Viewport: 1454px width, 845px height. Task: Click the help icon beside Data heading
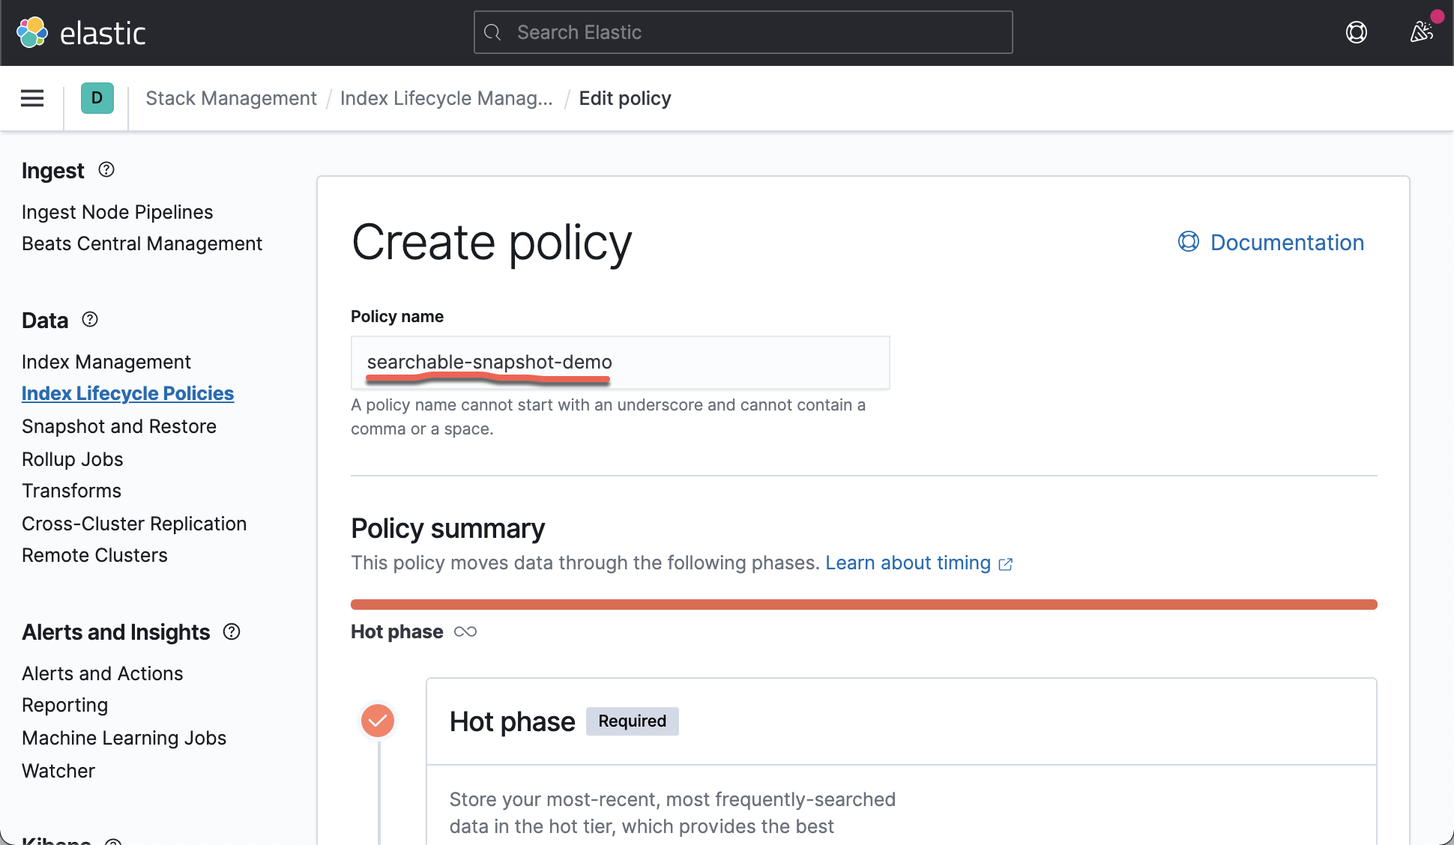pyautogui.click(x=89, y=319)
